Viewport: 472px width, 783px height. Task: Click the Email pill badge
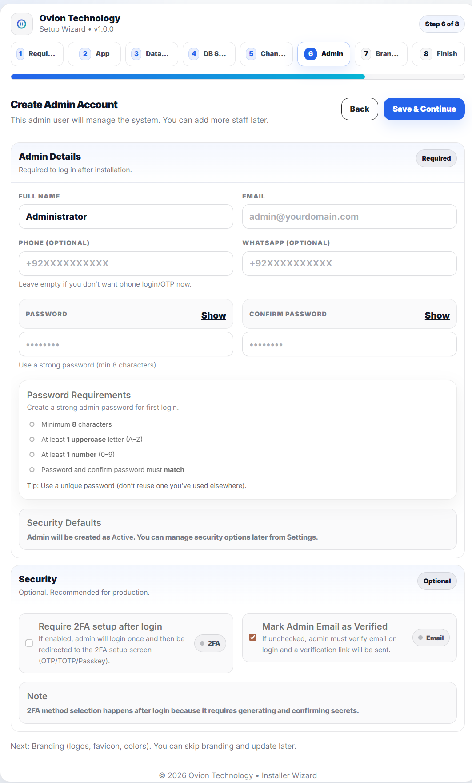(431, 638)
